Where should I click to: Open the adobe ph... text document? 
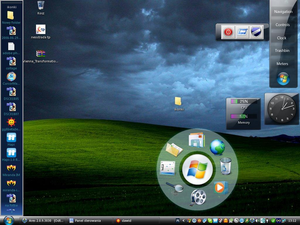[11, 48]
